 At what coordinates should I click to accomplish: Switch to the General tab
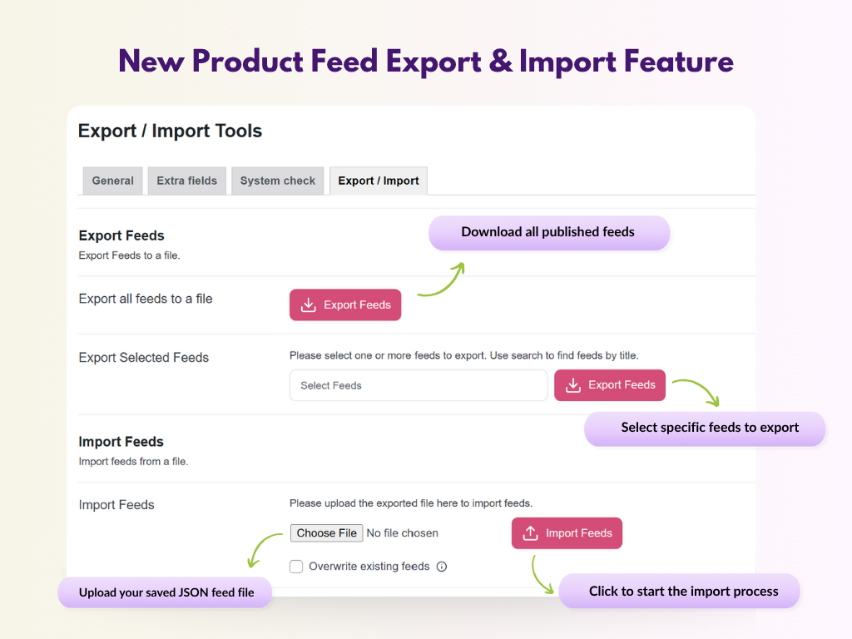(112, 181)
